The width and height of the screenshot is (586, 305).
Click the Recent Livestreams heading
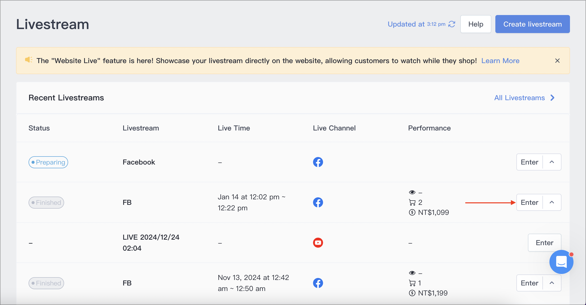pos(66,98)
